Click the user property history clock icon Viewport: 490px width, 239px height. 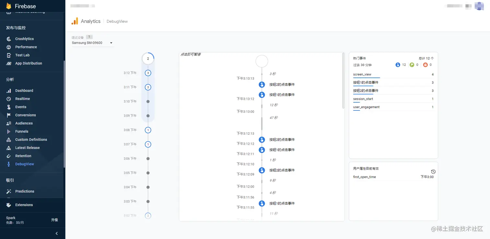point(433,172)
